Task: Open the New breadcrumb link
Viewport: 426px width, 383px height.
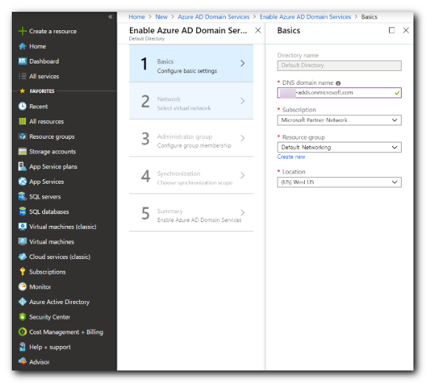Action: tap(162, 17)
